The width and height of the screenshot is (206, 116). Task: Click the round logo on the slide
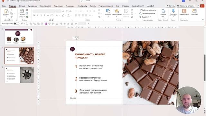[x=72, y=49]
